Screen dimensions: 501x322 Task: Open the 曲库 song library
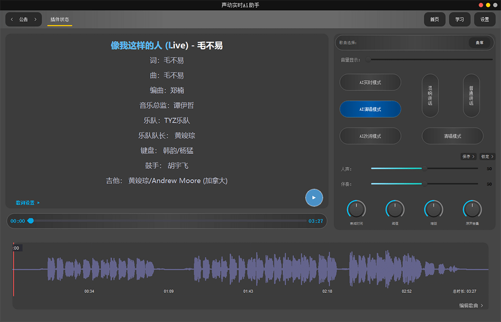(x=479, y=43)
